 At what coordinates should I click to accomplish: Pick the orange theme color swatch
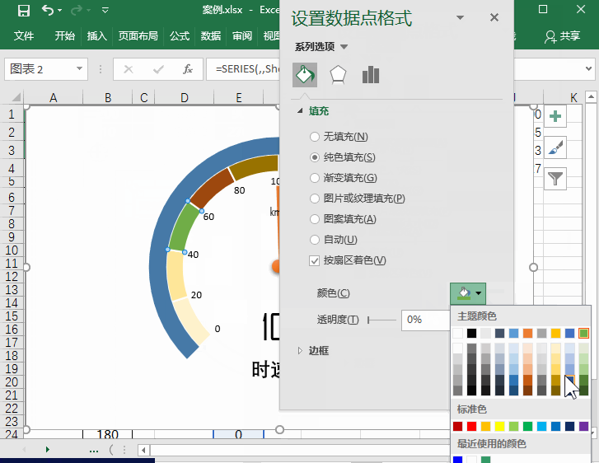[527, 333]
